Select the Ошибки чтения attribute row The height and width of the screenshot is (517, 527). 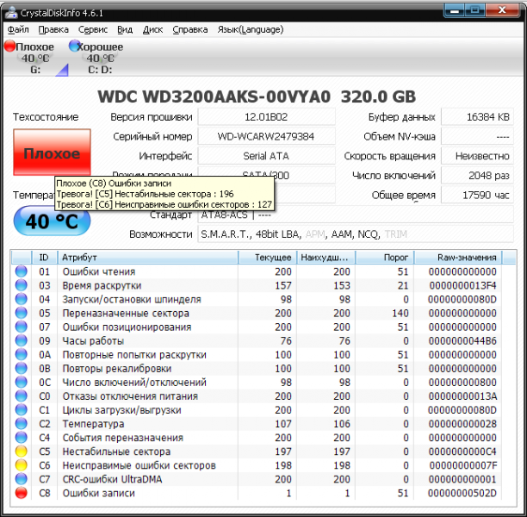(x=258, y=271)
